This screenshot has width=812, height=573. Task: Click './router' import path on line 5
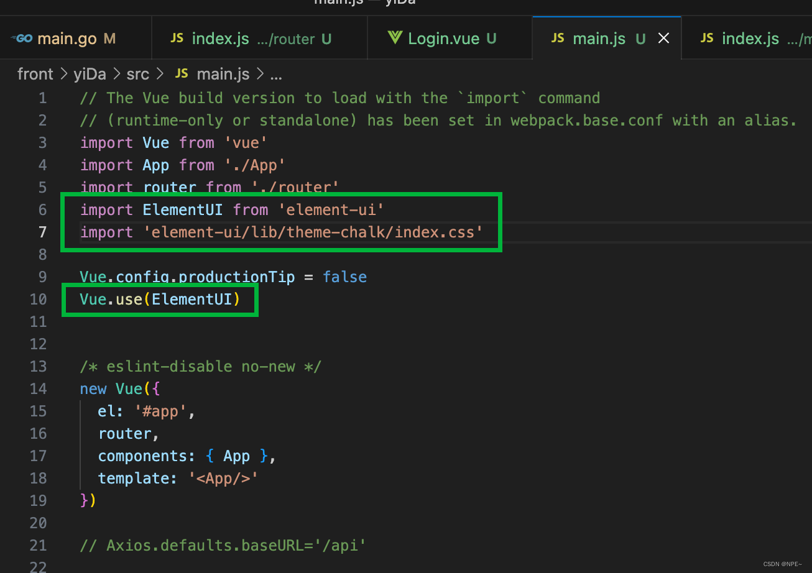click(x=295, y=187)
